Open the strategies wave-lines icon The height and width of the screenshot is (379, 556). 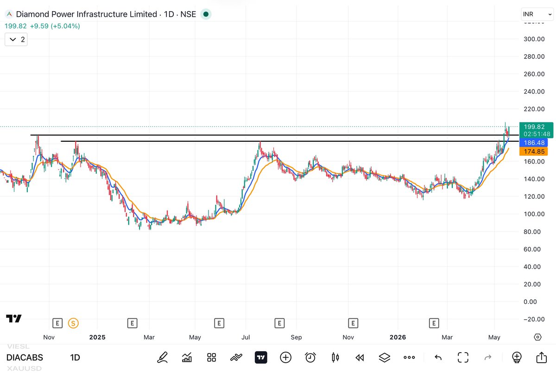click(x=236, y=357)
